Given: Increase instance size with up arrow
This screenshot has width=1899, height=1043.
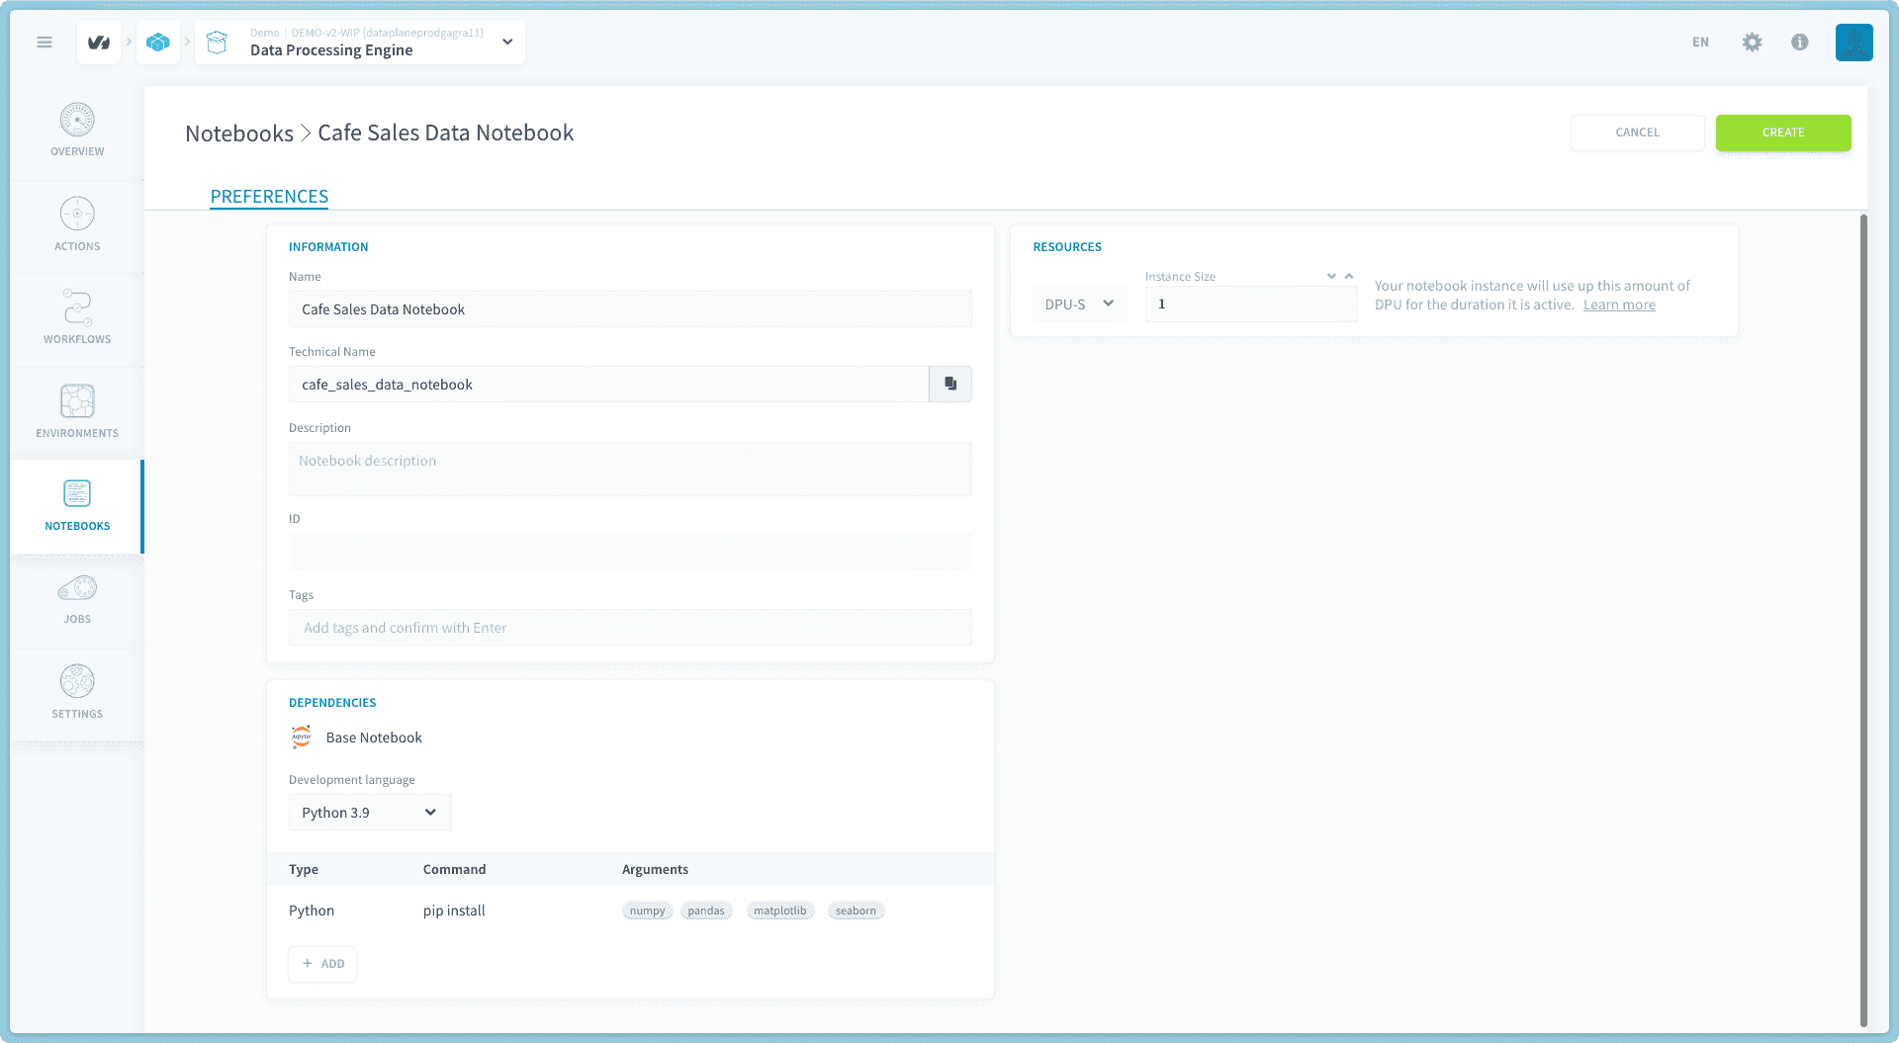Looking at the screenshot, I should tap(1349, 277).
